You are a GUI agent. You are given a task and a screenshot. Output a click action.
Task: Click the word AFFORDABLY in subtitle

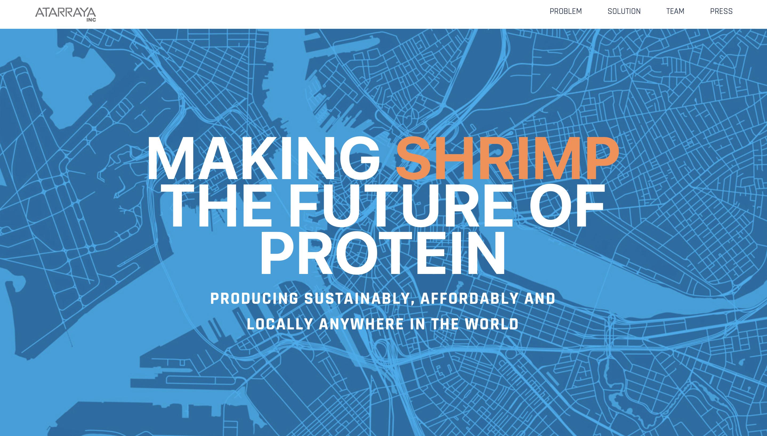pyautogui.click(x=469, y=298)
